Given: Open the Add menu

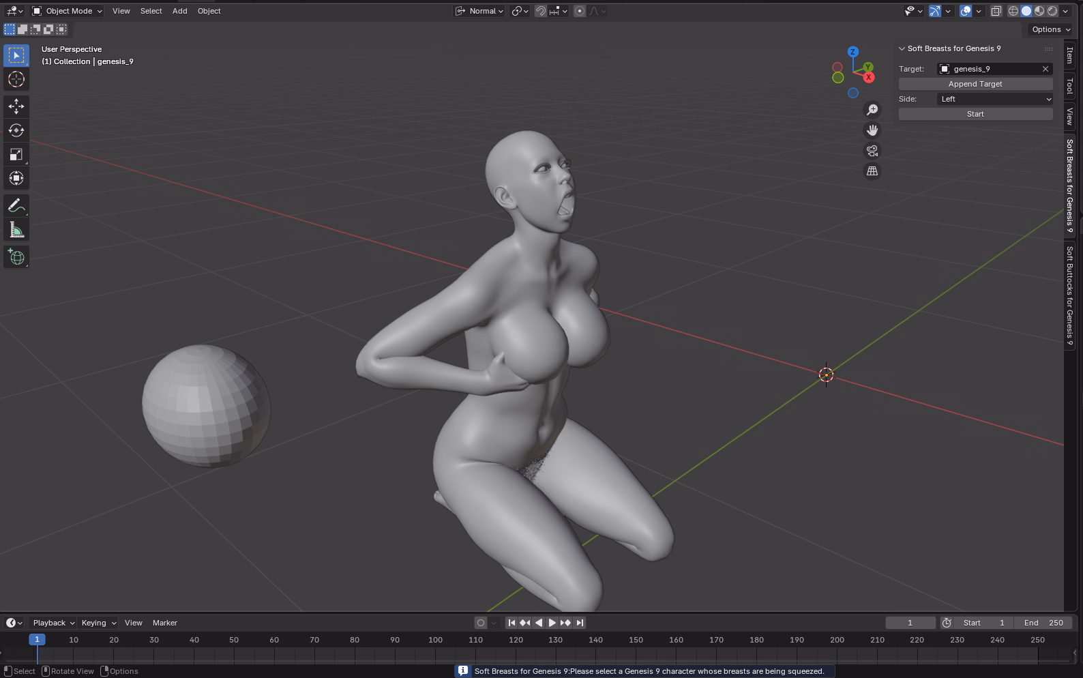Looking at the screenshot, I should 179,11.
